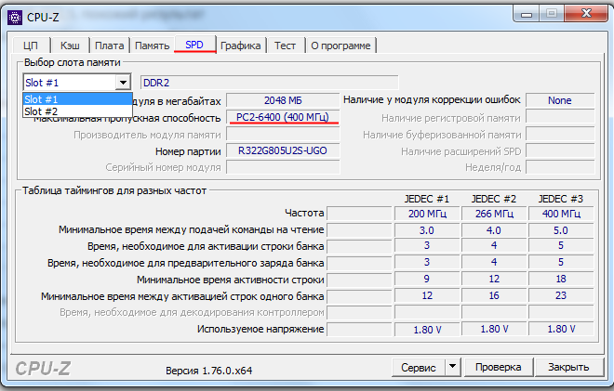Click the Используемое напряжение row label

pyautogui.click(x=260, y=329)
